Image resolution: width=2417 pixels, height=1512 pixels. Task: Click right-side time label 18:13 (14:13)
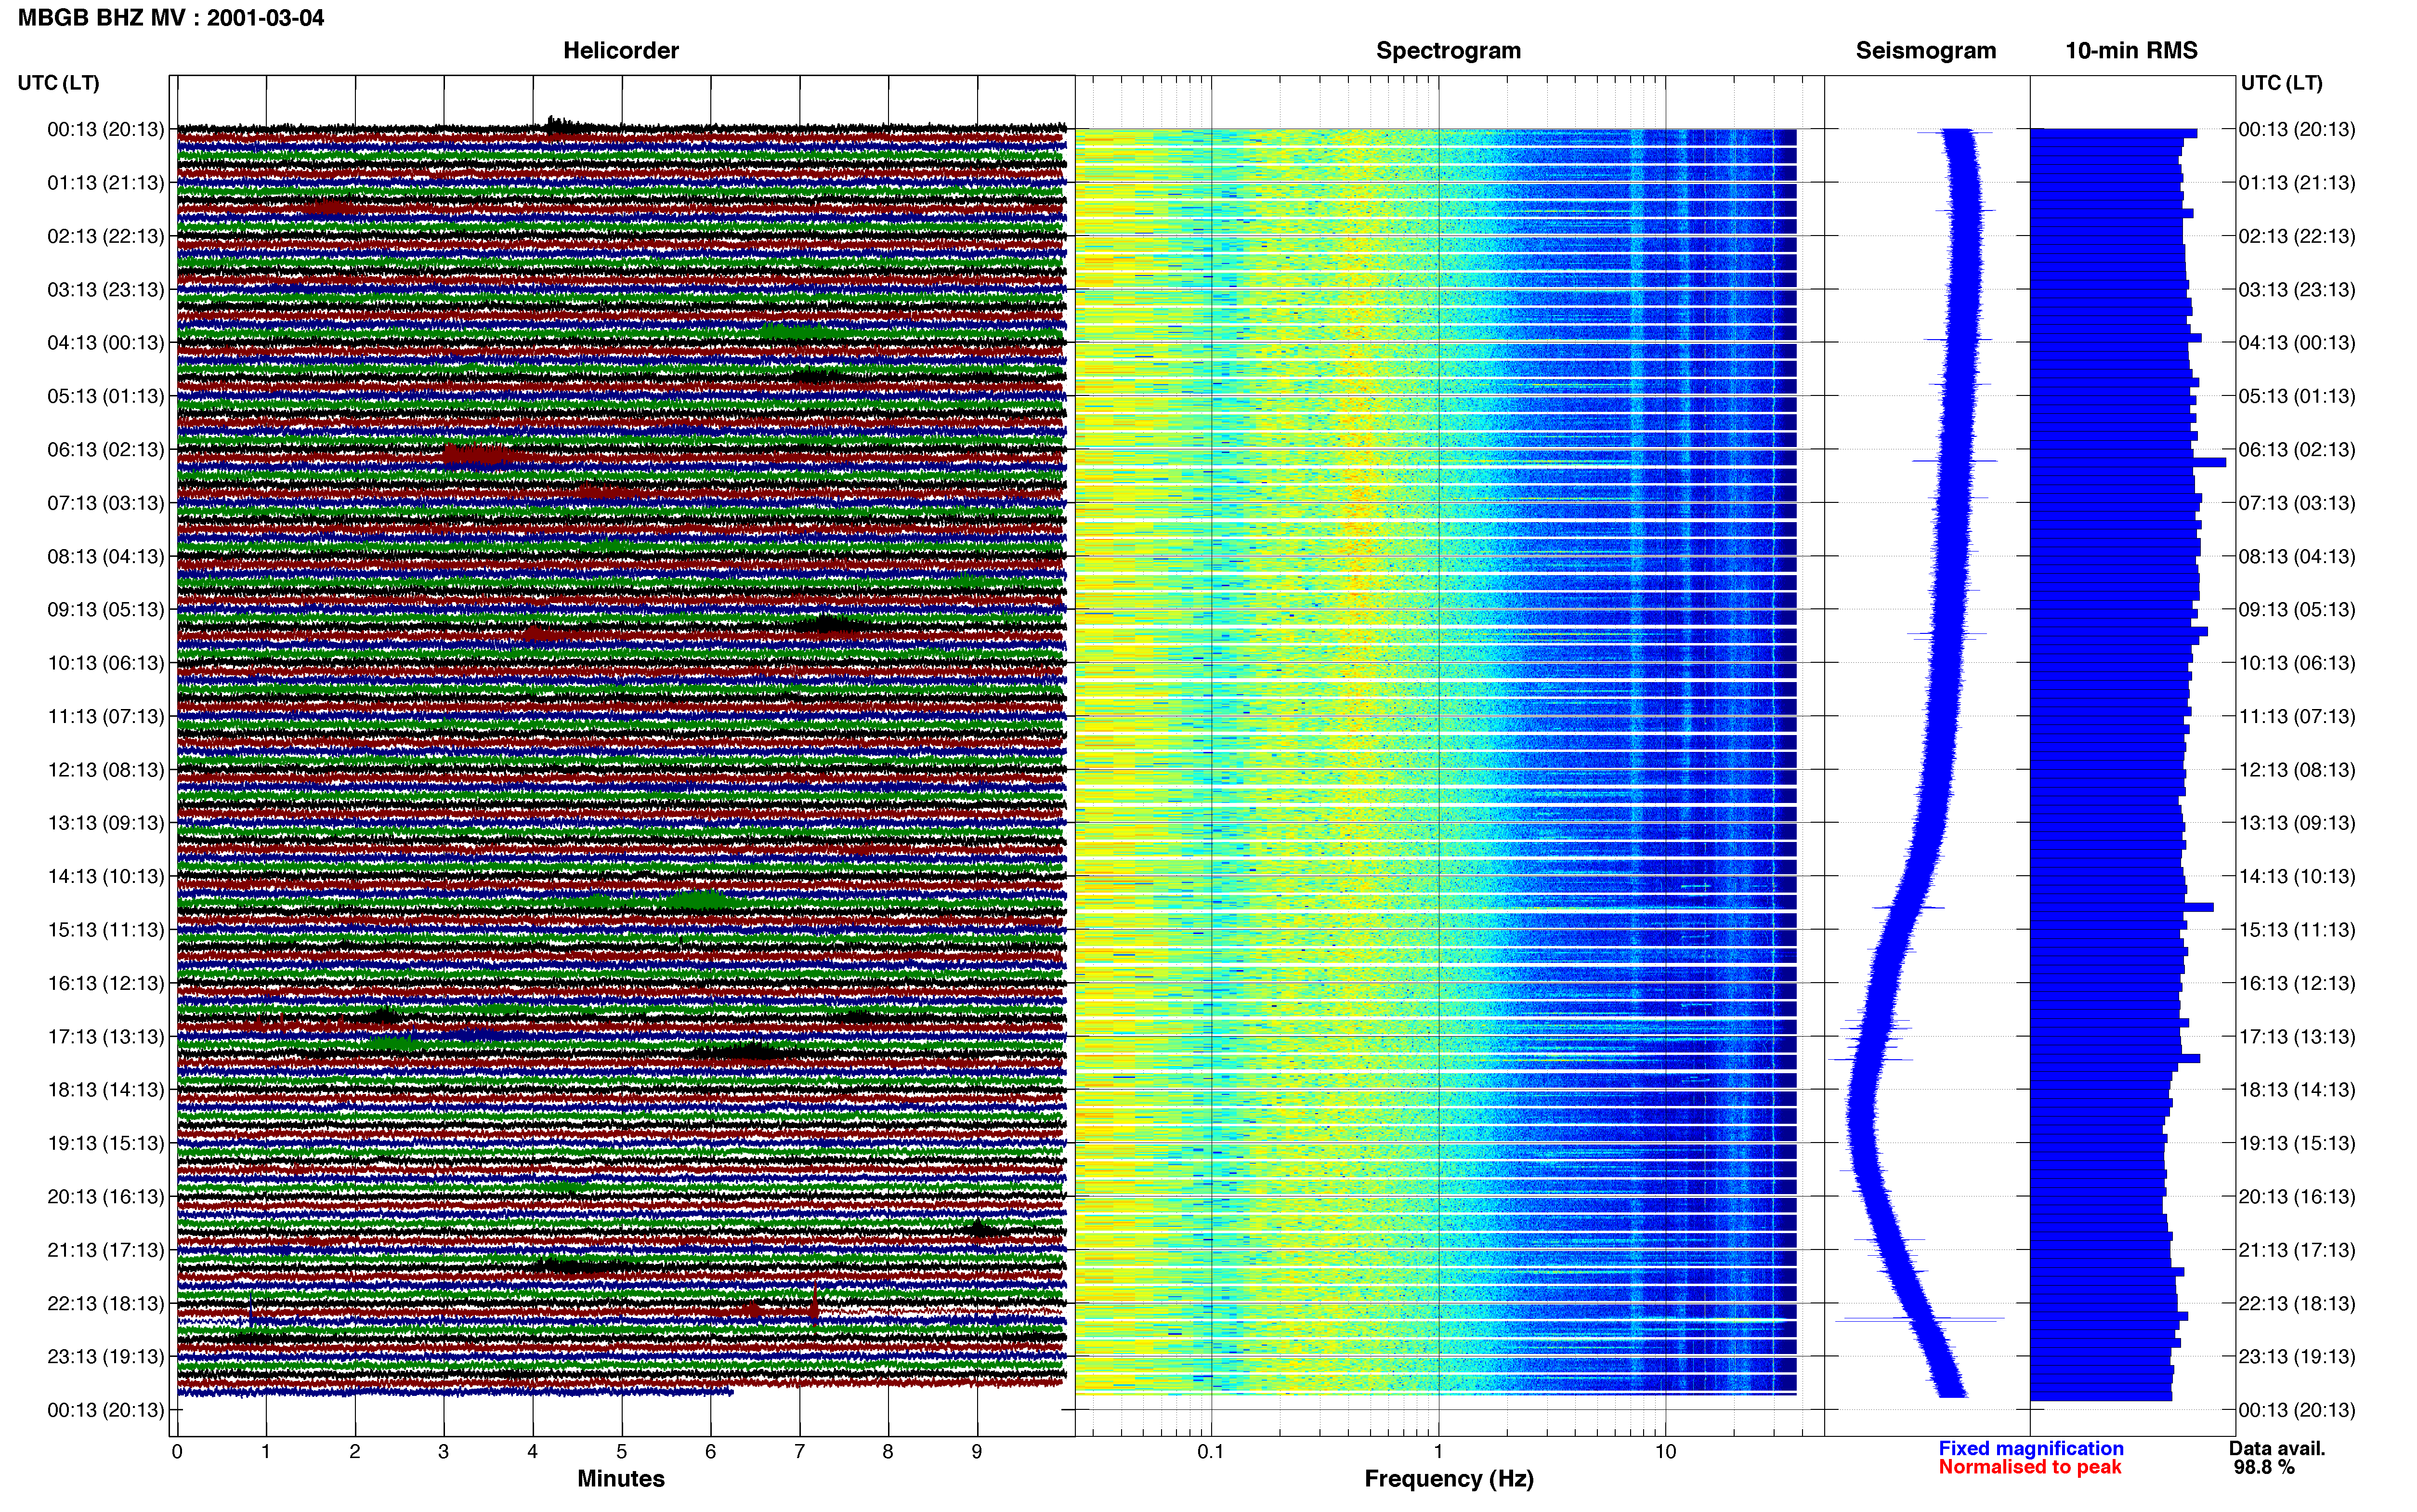click(2297, 1090)
